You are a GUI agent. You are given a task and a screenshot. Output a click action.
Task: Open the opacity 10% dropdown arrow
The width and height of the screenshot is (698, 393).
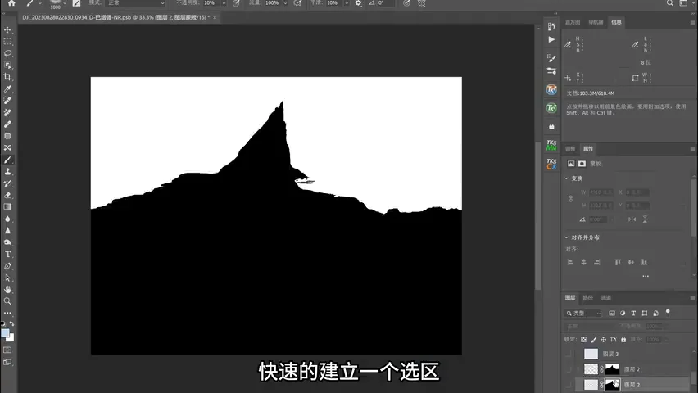[224, 3]
